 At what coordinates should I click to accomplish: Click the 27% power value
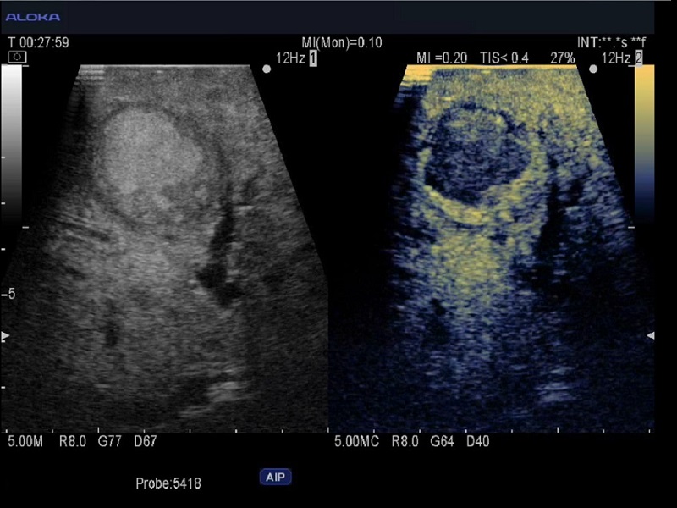coord(561,58)
